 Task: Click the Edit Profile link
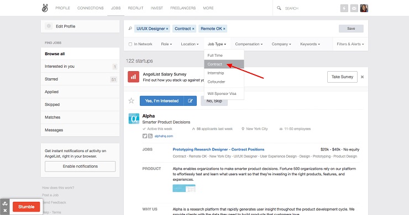tap(65, 26)
